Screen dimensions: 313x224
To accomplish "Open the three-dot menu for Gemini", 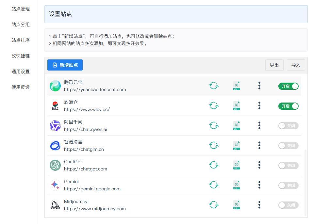I will click(259, 185).
